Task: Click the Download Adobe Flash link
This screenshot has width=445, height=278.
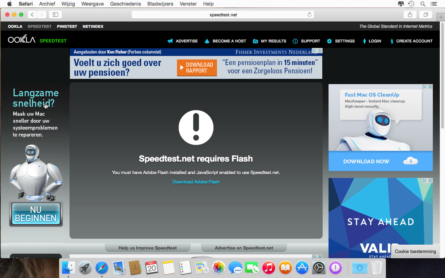Action: point(196,182)
